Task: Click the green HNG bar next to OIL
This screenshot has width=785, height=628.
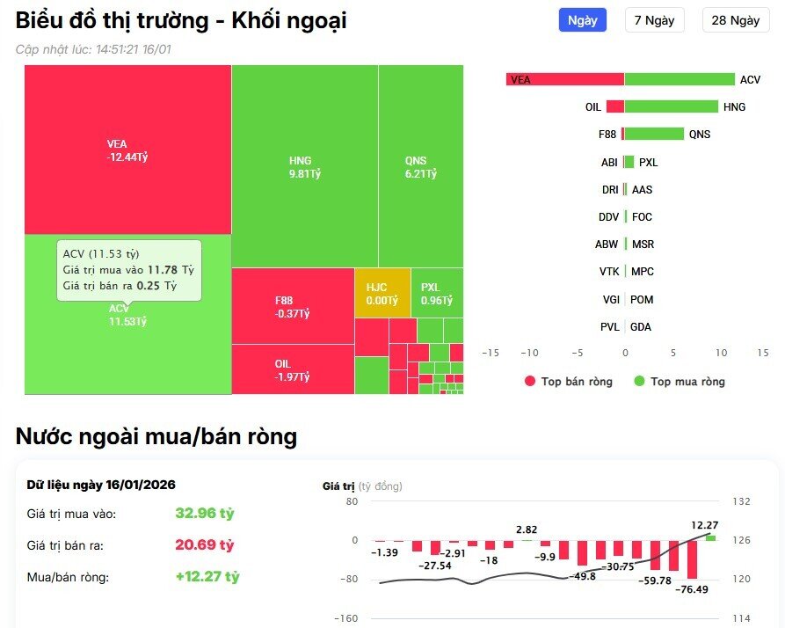Action: click(672, 106)
